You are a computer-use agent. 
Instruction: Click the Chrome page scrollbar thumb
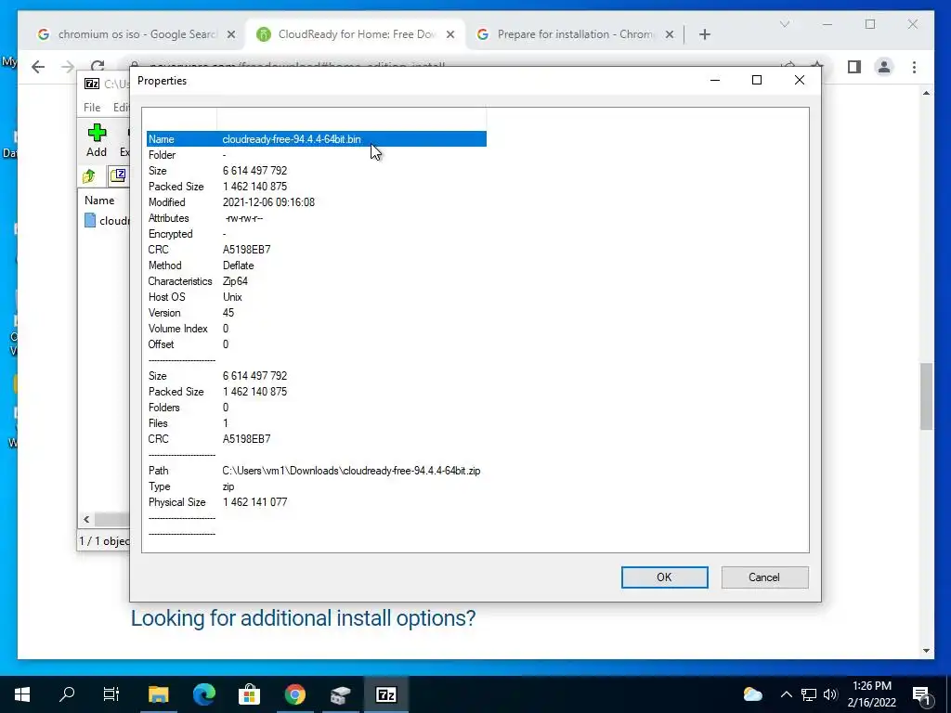tap(926, 395)
